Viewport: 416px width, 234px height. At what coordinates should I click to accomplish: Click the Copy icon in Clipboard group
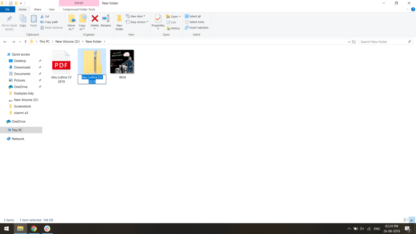point(23,21)
